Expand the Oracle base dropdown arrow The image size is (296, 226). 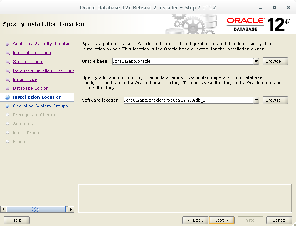(x=256, y=61)
